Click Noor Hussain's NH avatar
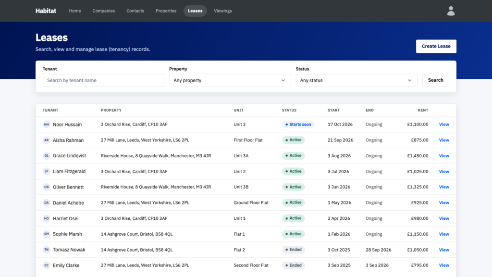The height and width of the screenshot is (277, 492). (x=46, y=125)
